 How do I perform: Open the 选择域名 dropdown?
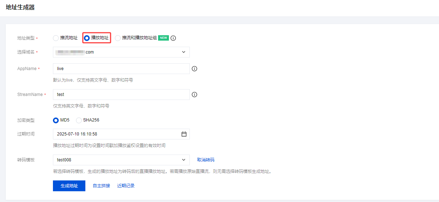coord(121,52)
